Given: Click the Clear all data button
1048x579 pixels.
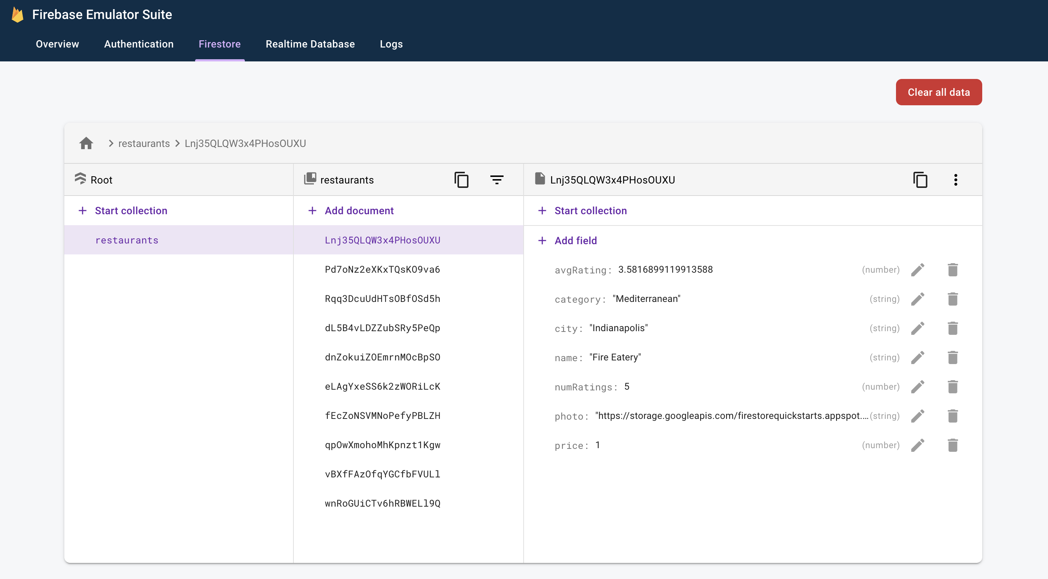Looking at the screenshot, I should click(x=938, y=92).
